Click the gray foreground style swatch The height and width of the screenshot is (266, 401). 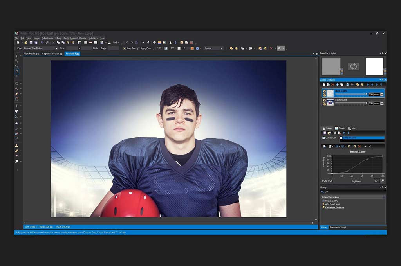[x=331, y=66]
